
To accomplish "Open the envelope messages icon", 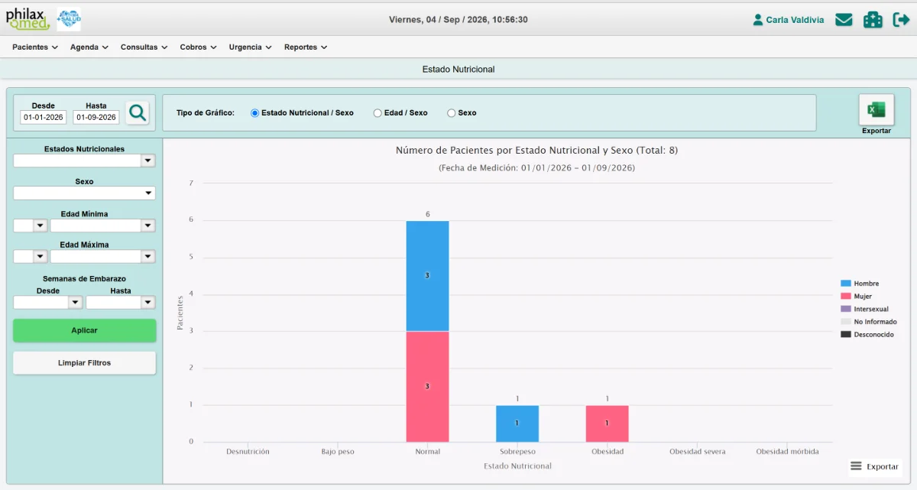I will [844, 20].
